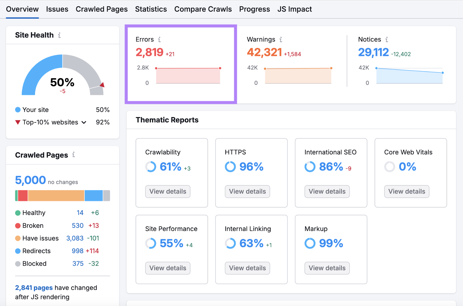View details for Markup
The height and width of the screenshot is (306, 463).
(x=327, y=268)
